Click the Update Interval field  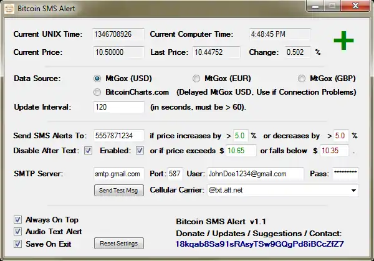118,107
